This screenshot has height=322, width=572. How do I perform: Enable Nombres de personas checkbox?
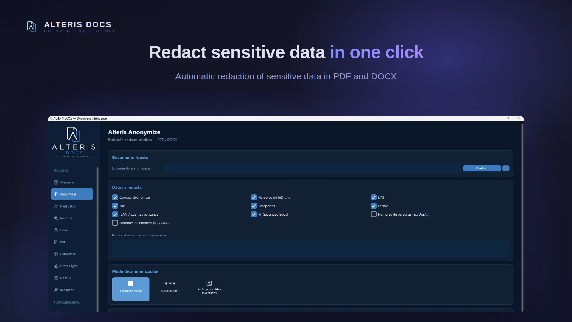(374, 214)
